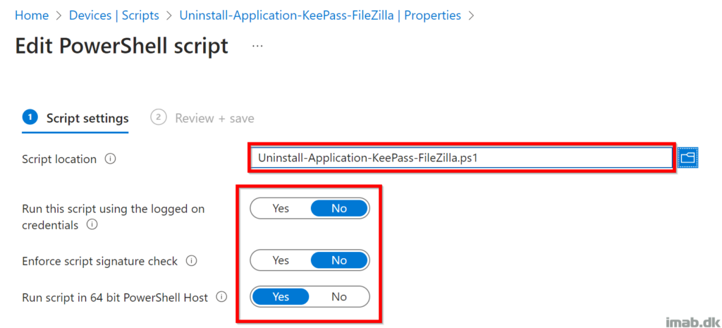The height and width of the screenshot is (328, 722).
Task: Click info icon beside logged on credentials label
Action: 92,225
